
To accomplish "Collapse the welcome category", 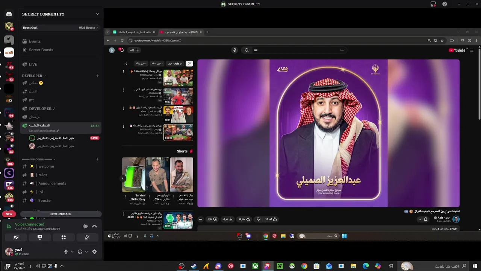I will point(38,159).
